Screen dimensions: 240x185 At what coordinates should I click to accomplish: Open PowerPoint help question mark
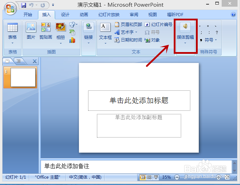pos(233,14)
